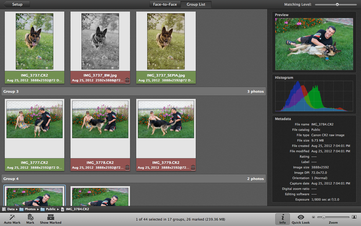Click the '3 photos' count in Group 3
This screenshot has height=226, width=361.
pos(256,91)
